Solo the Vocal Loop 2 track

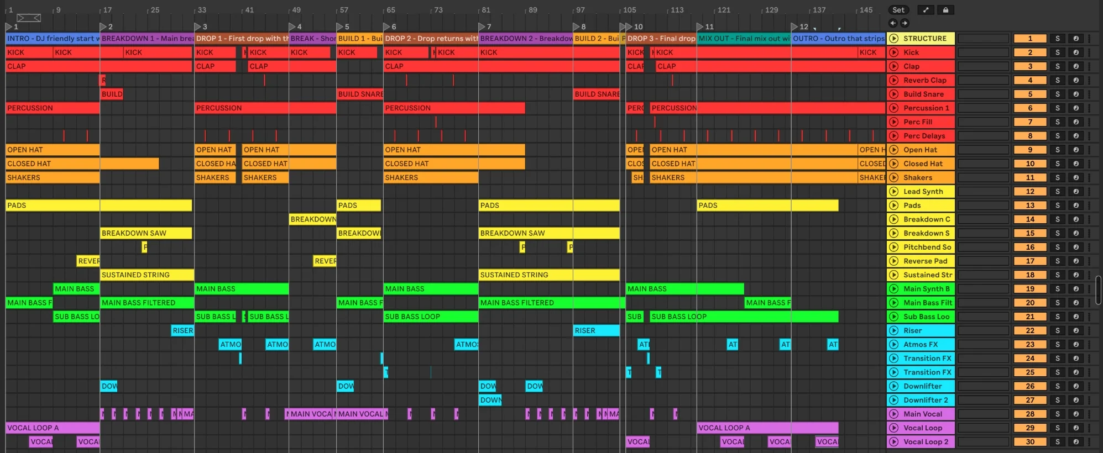tap(1058, 442)
